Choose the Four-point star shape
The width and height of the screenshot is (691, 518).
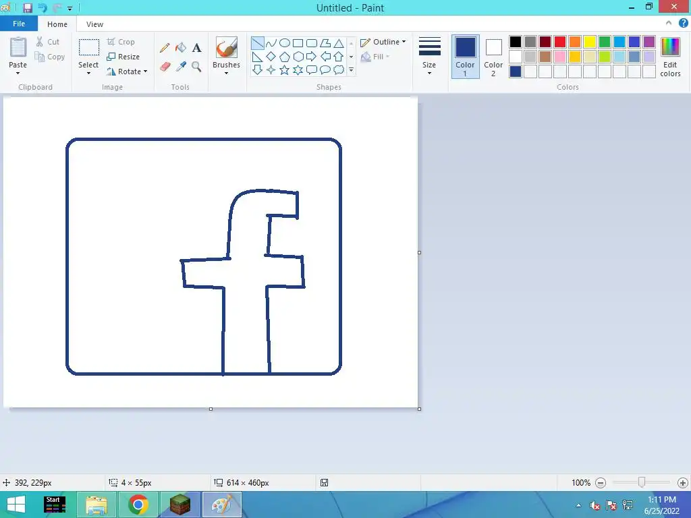coord(271,70)
